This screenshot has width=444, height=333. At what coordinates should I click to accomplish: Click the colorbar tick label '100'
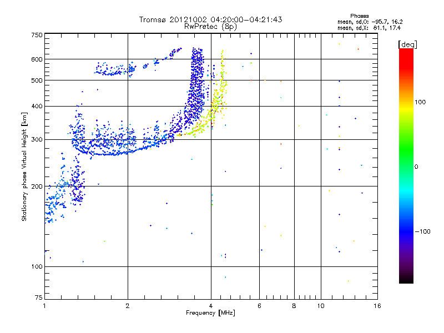click(x=420, y=102)
